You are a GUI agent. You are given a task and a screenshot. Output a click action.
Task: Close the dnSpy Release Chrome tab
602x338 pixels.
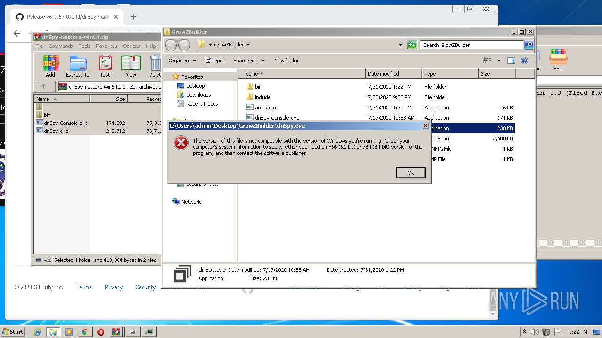click(116, 17)
